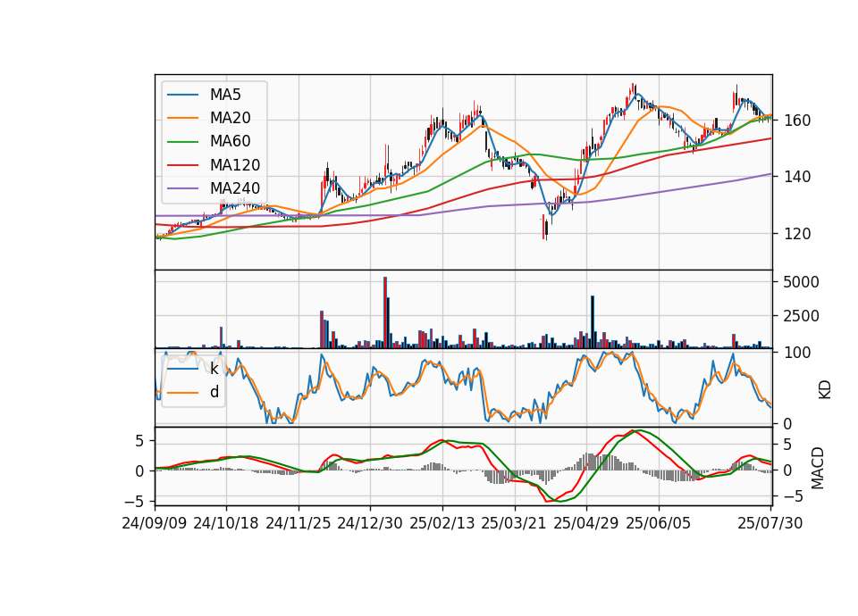Click the 5000 volume axis label
This screenshot has height=616, width=858.
pos(801,282)
